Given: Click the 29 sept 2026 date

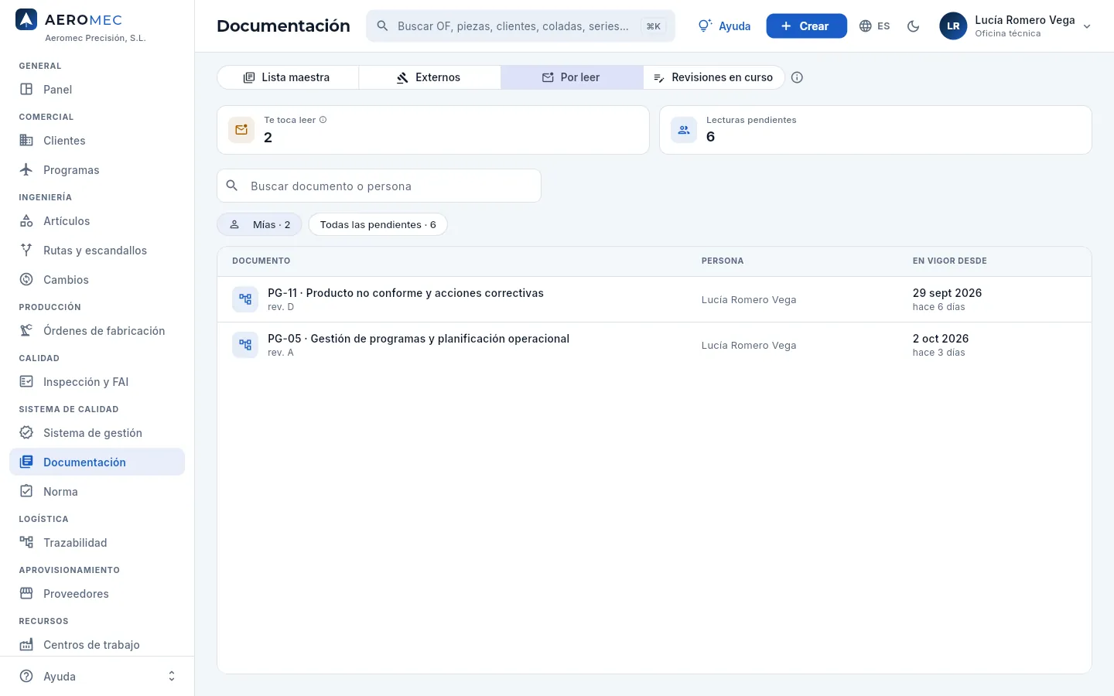Looking at the screenshot, I should 947,293.
